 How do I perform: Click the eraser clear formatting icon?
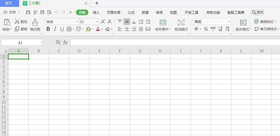coord(107,29)
